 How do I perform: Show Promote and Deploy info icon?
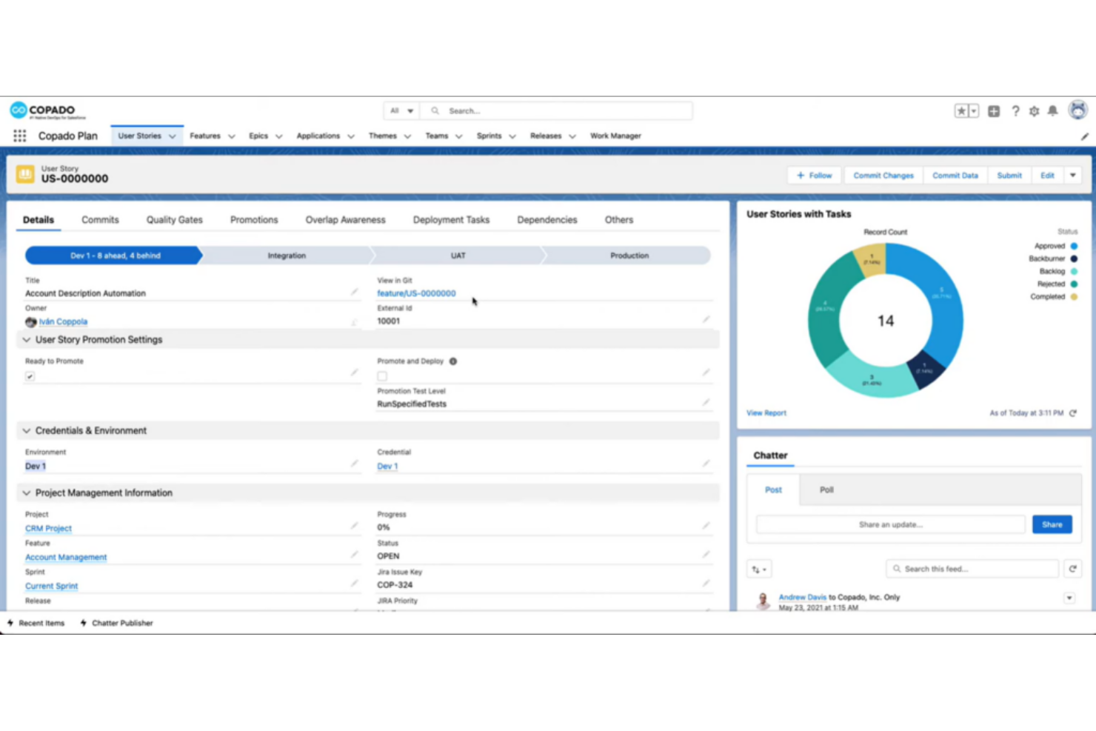(x=453, y=361)
